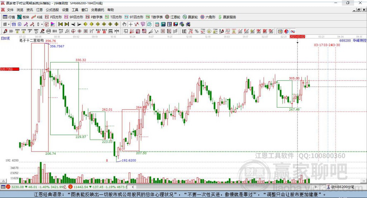This screenshot has width=367, height=198.
Task: Open the 窗口 menu
Action: 85,10
